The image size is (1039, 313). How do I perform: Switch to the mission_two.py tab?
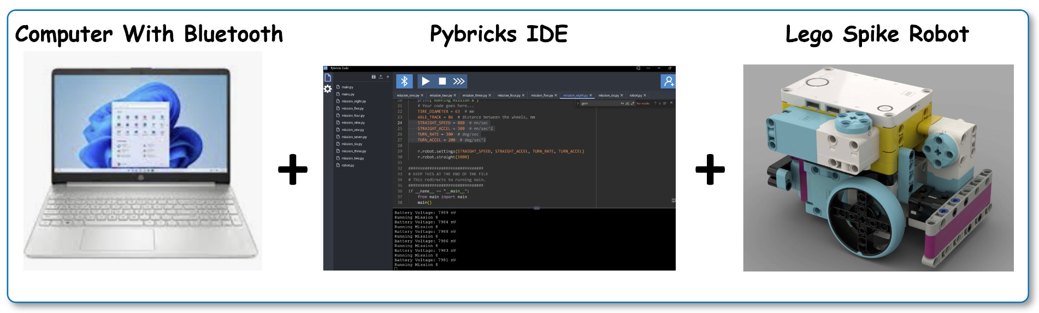pos(441,95)
